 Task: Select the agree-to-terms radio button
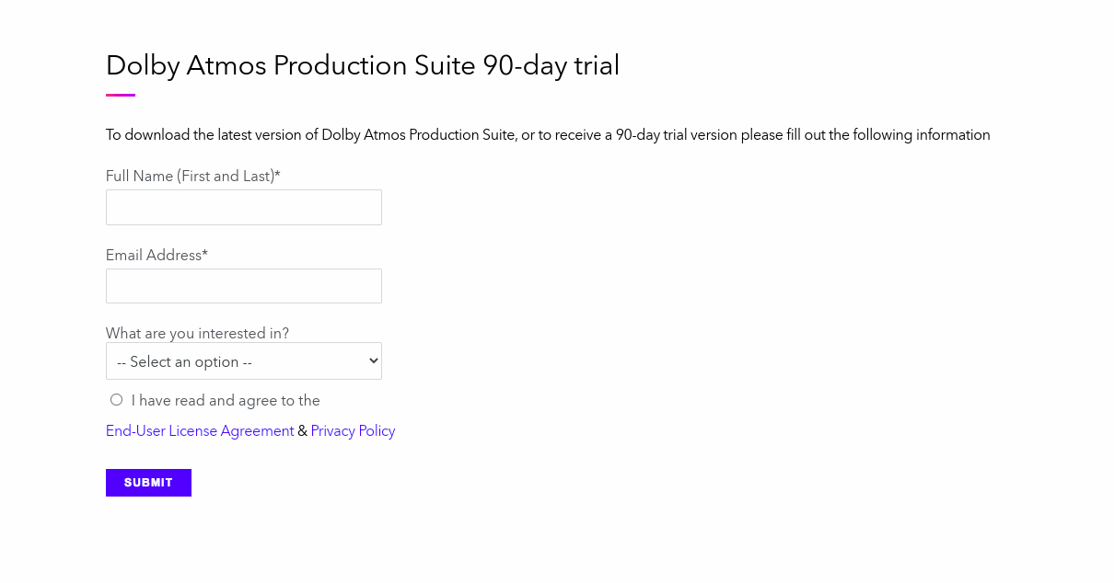[116, 400]
